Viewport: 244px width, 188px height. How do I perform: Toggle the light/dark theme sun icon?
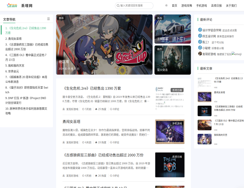coord(166,6)
